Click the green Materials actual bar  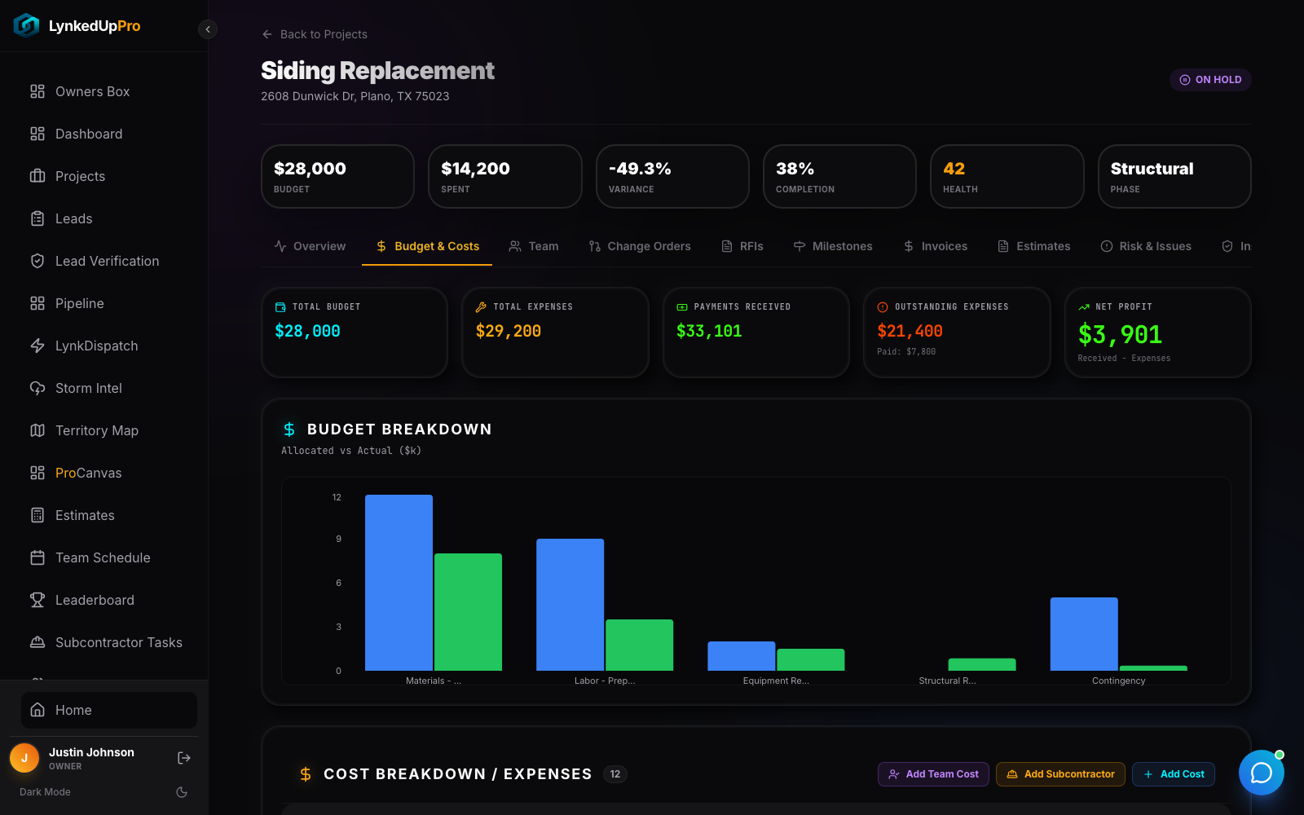click(x=468, y=612)
